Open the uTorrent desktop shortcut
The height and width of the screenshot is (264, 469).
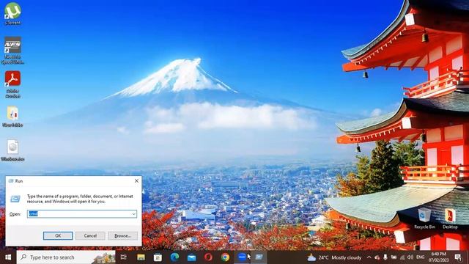(x=12, y=13)
